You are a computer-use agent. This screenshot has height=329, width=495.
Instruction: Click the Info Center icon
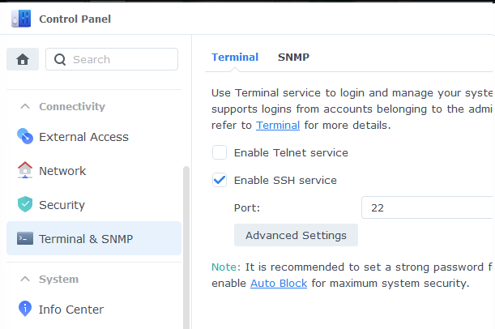click(x=25, y=309)
